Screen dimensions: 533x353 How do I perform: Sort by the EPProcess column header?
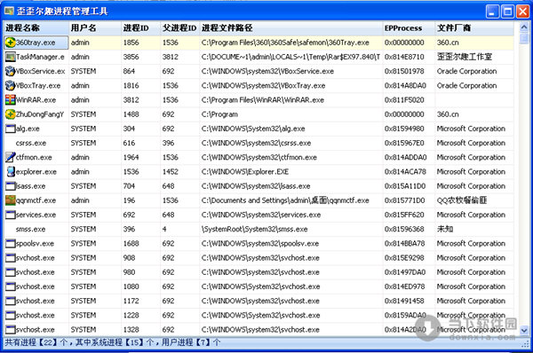(x=409, y=27)
